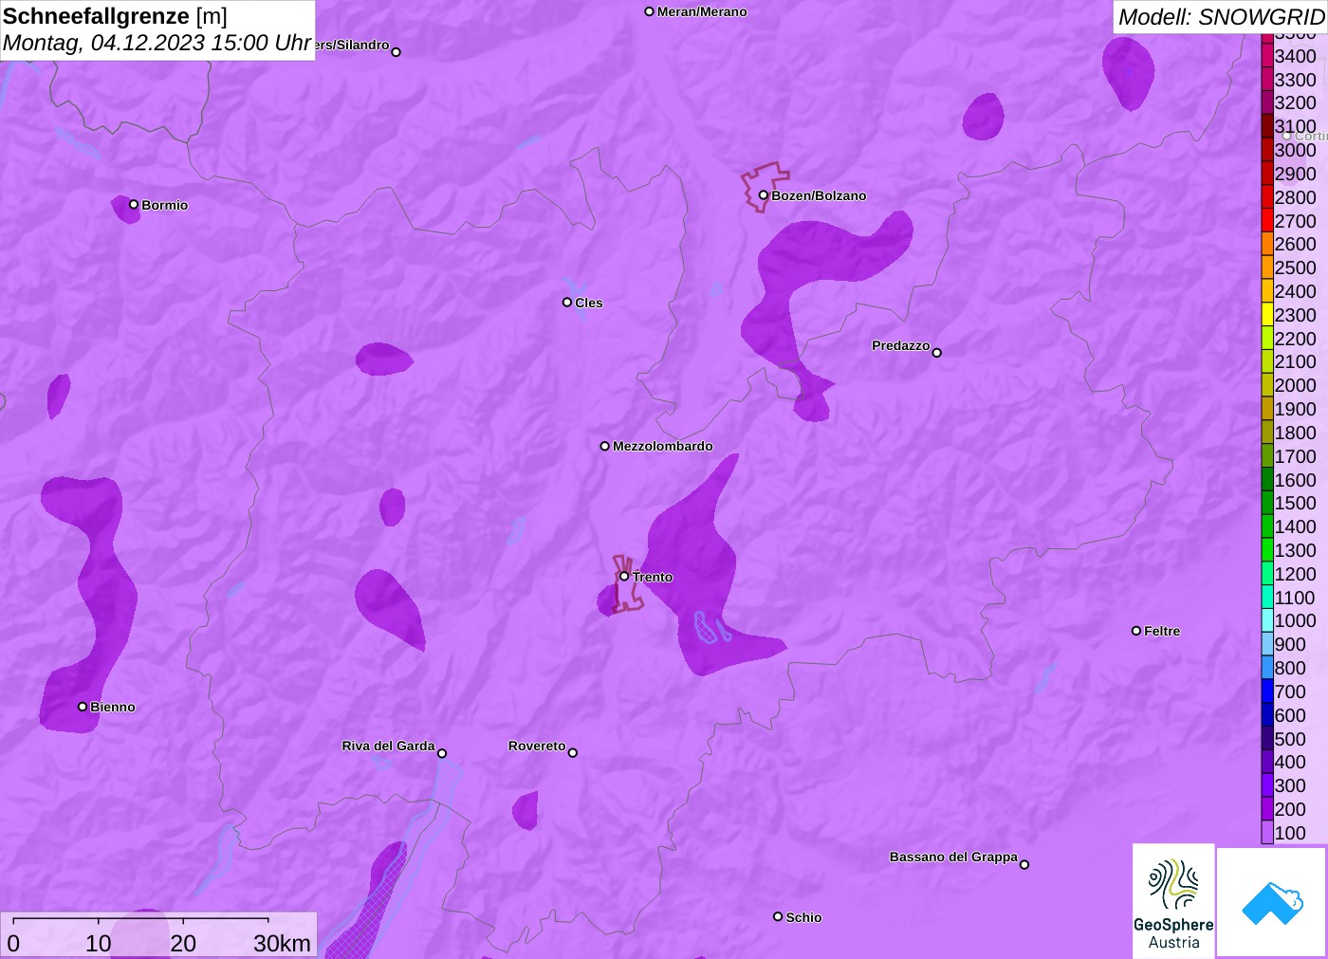Viewport: 1328px width, 959px height.
Task: Click the blue cloud logo icon
Action: [1272, 902]
